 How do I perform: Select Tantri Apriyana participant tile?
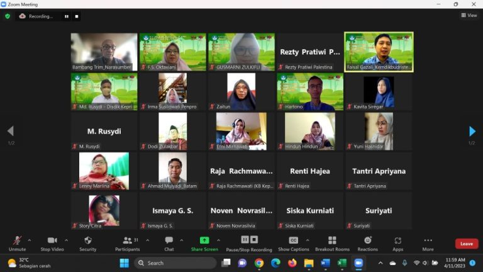pos(379,171)
